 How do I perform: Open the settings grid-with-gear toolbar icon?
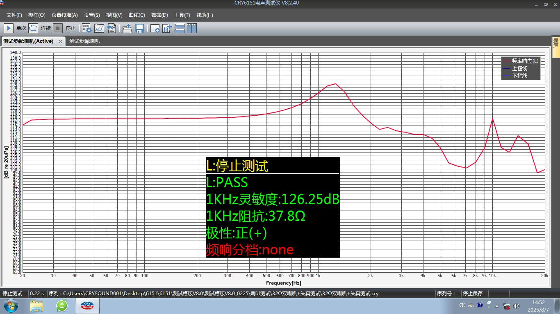87,28
